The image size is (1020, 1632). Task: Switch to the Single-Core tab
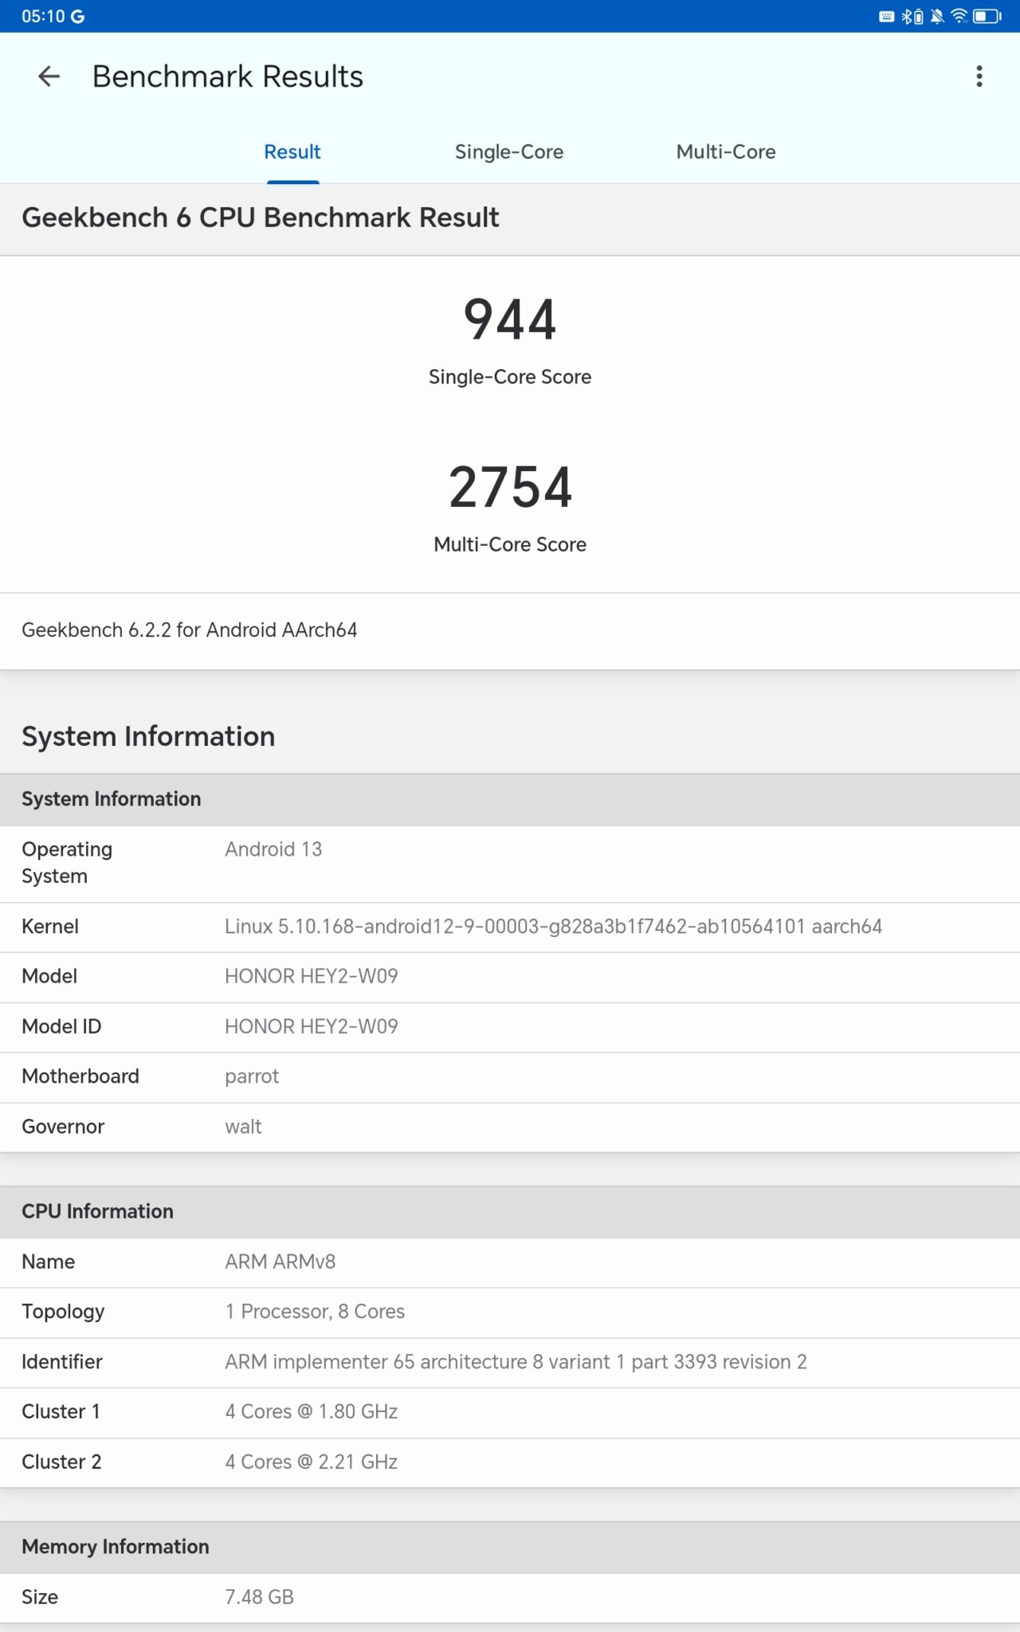coord(508,151)
